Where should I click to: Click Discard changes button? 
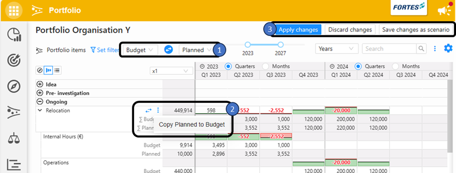pyautogui.click(x=350, y=30)
